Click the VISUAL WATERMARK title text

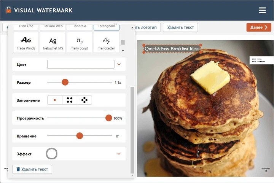43,10
